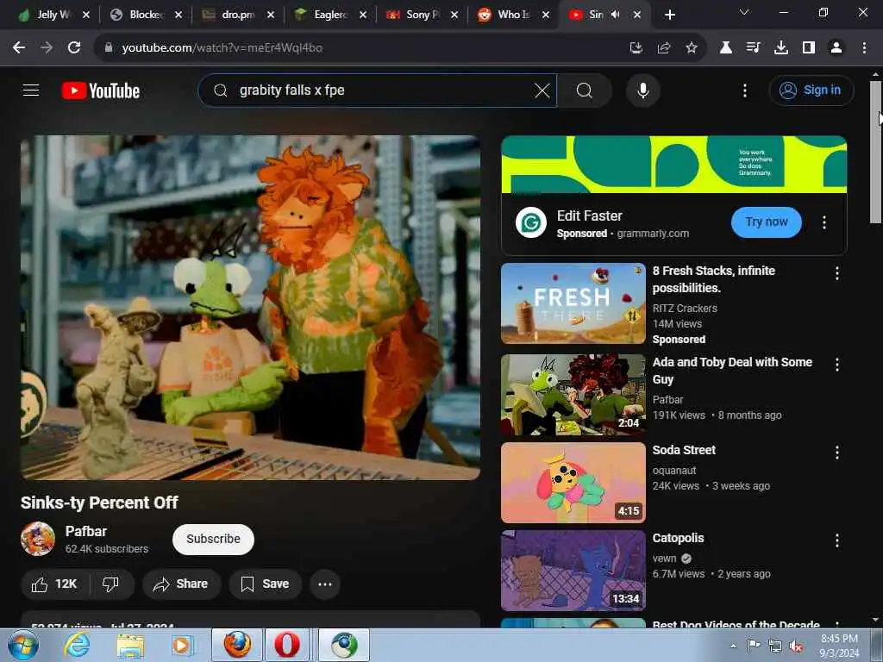Open options for Catopolis video
This screenshot has width=883, height=662.
coord(836,540)
